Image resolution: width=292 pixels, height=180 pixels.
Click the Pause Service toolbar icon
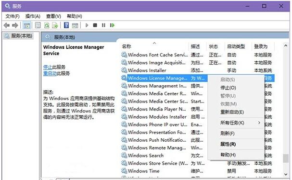tap(103, 25)
